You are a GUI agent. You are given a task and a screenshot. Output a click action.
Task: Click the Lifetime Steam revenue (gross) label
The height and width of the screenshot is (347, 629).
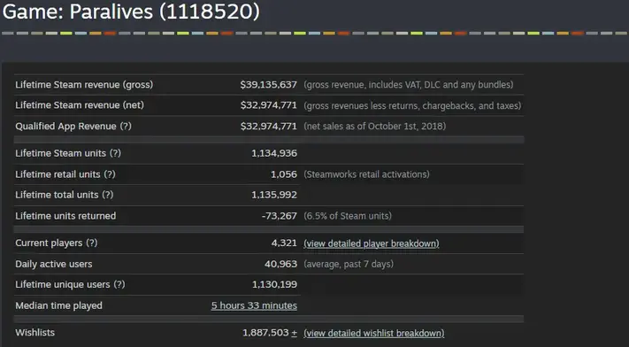(84, 85)
